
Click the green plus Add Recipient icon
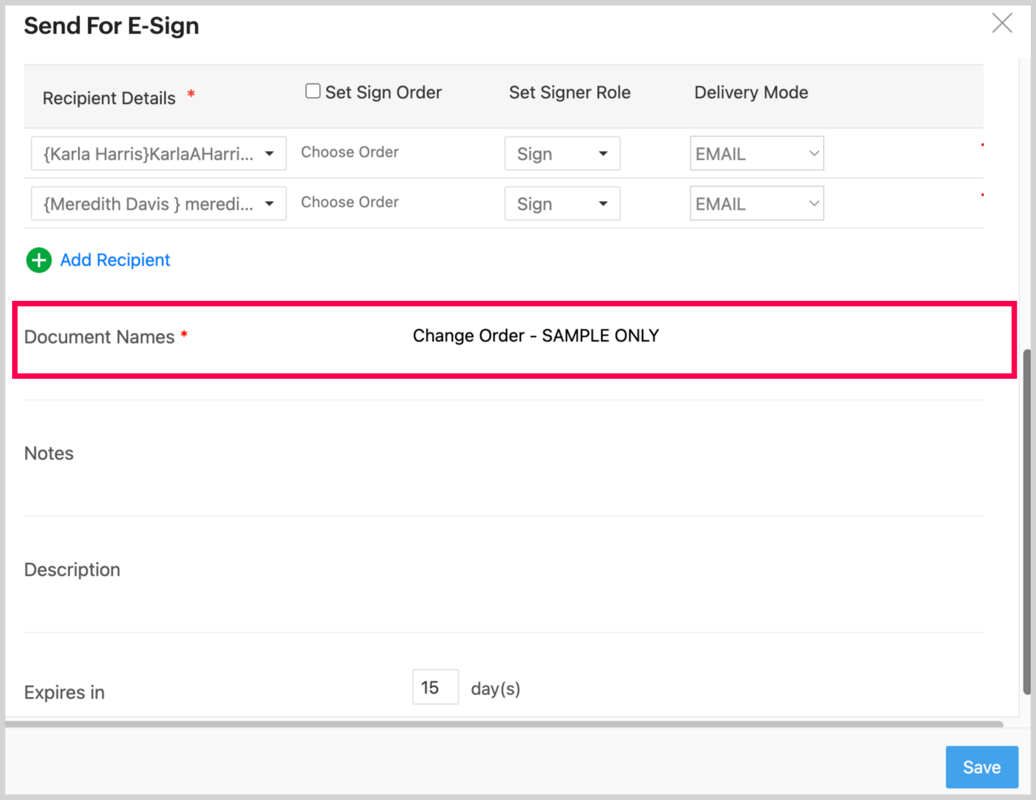pos(39,260)
